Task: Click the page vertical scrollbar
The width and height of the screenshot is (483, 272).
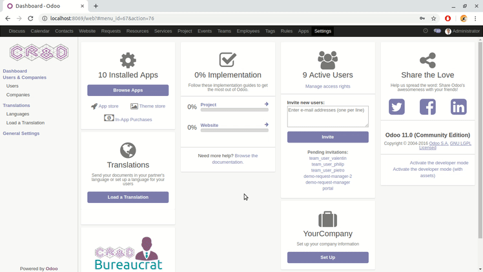Action: click(480, 140)
